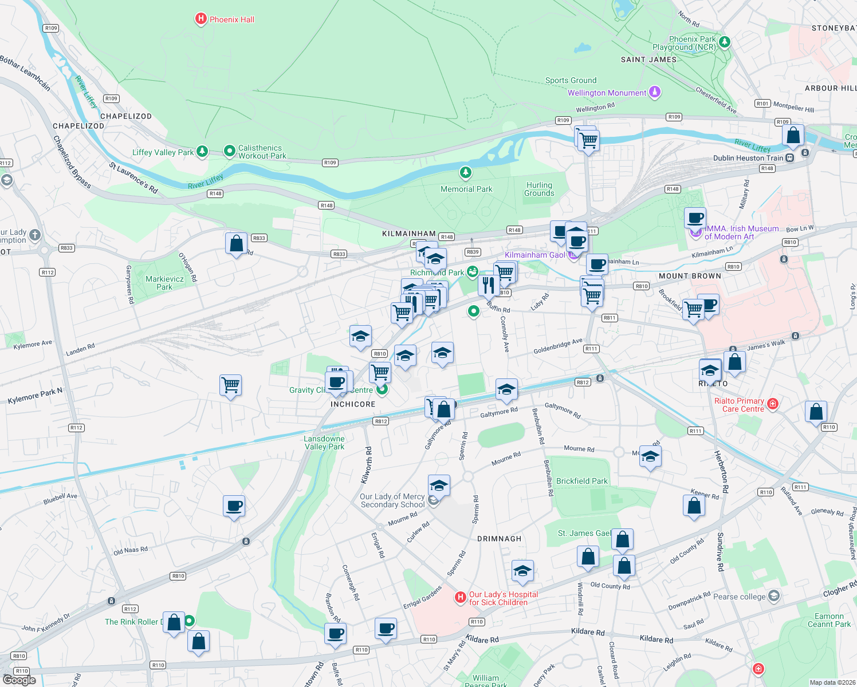The width and height of the screenshot is (857, 687).
Task: Open school pin near Mourne Rd roundabout east
Action: click(650, 457)
